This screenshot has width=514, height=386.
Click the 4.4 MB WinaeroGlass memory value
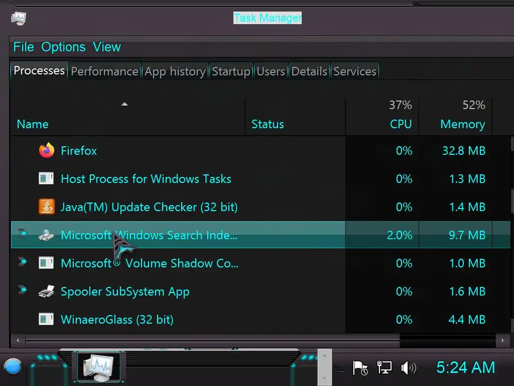(x=467, y=319)
